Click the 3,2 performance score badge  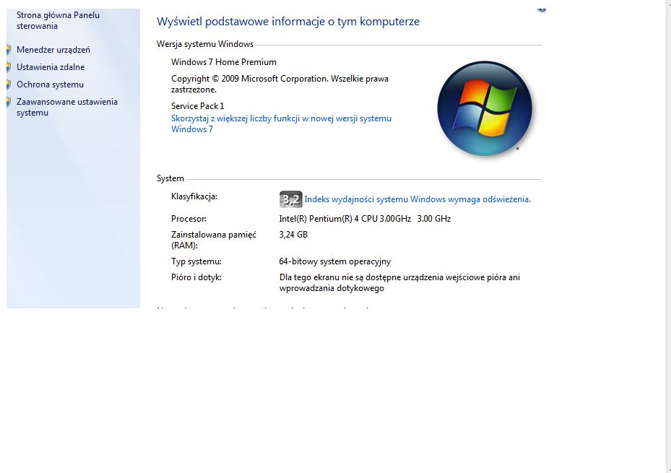290,199
